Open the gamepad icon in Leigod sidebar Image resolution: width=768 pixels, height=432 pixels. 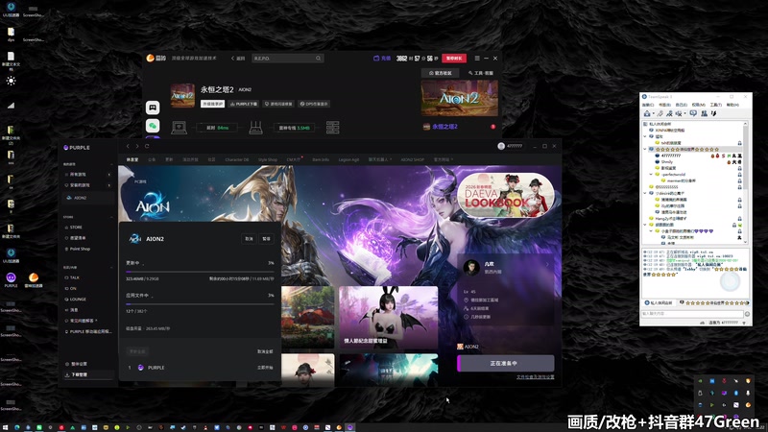pyautogui.click(x=153, y=108)
